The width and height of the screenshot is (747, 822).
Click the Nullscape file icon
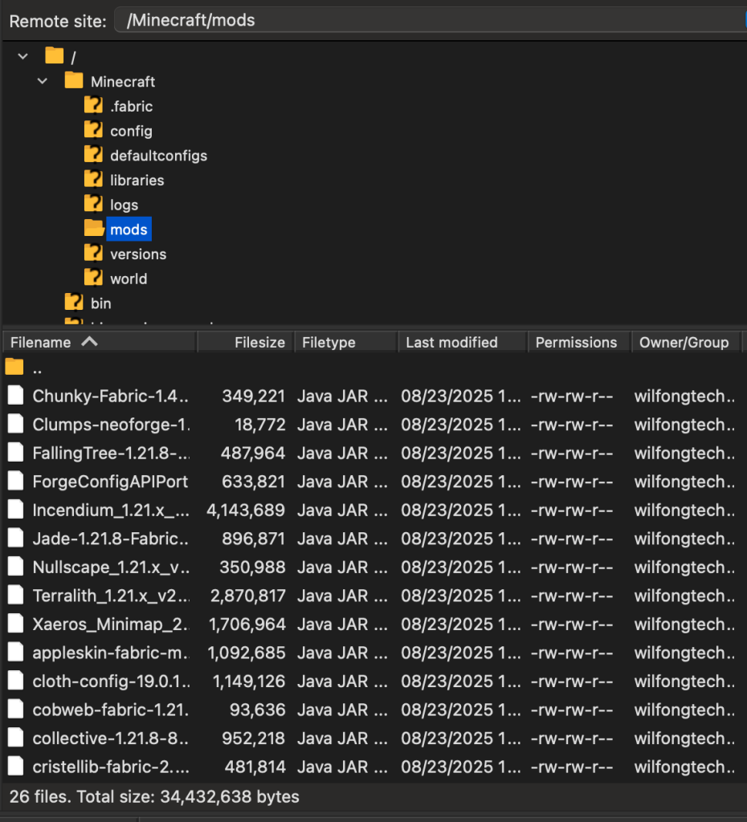tap(16, 567)
